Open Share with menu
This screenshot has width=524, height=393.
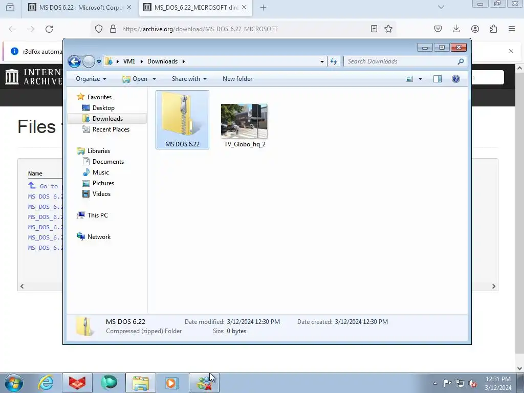tap(189, 79)
